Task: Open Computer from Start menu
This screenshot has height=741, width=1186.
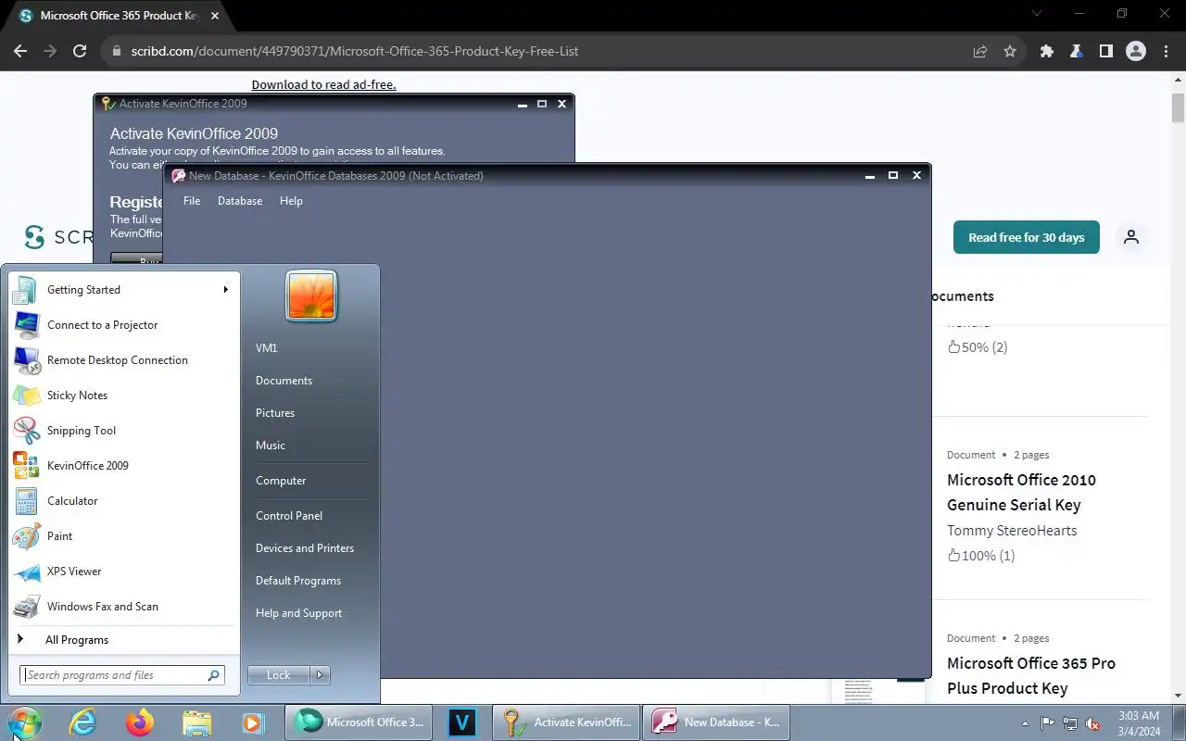Action: [281, 481]
